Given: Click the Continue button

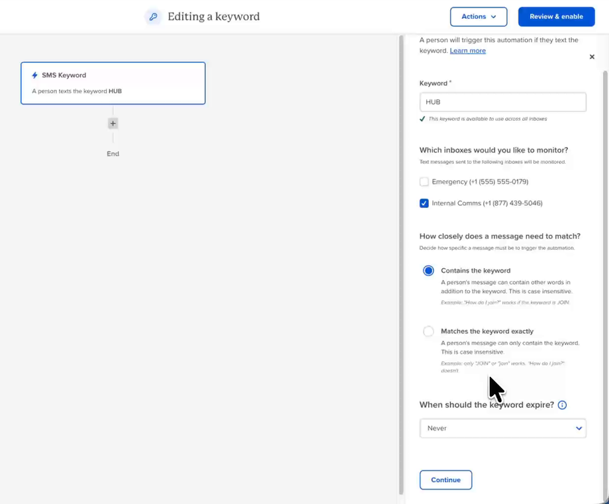Looking at the screenshot, I should click(x=446, y=480).
